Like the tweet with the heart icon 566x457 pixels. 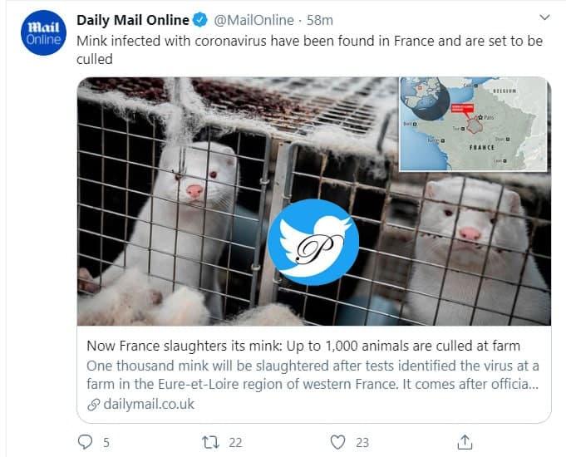(337, 442)
